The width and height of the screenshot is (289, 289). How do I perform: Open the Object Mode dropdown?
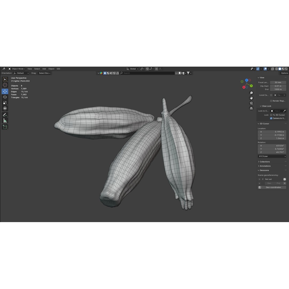tap(17, 69)
